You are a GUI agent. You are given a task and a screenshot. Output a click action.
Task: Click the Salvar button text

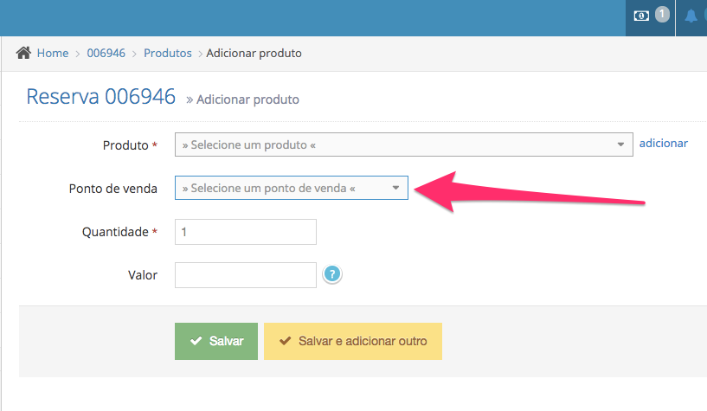point(227,341)
